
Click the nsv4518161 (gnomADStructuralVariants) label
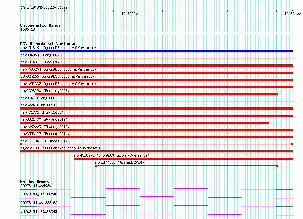coord(58,48)
